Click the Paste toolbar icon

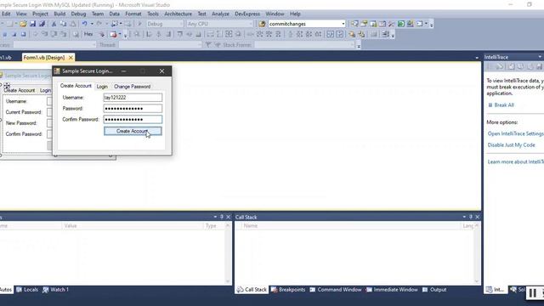click(x=73, y=24)
